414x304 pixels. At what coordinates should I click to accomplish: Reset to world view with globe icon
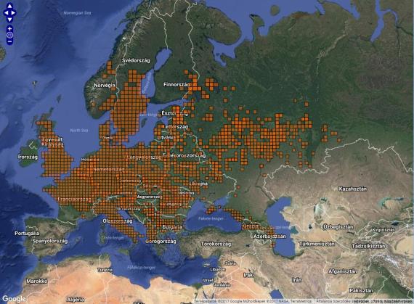click(9, 35)
